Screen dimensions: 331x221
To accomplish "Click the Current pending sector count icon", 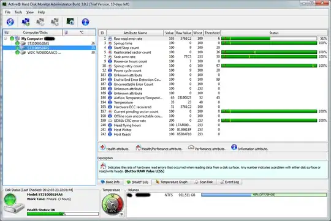I will [x=110, y=111].
